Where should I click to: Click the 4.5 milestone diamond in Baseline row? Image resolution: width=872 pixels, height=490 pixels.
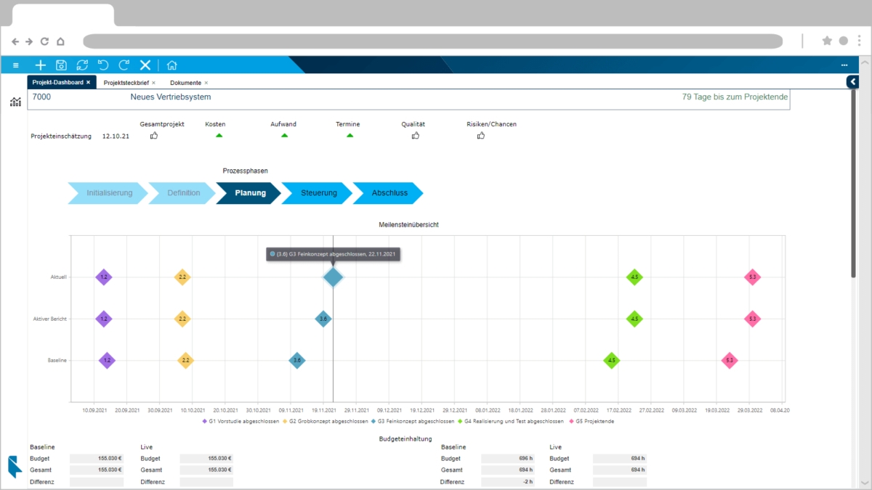[x=612, y=360]
